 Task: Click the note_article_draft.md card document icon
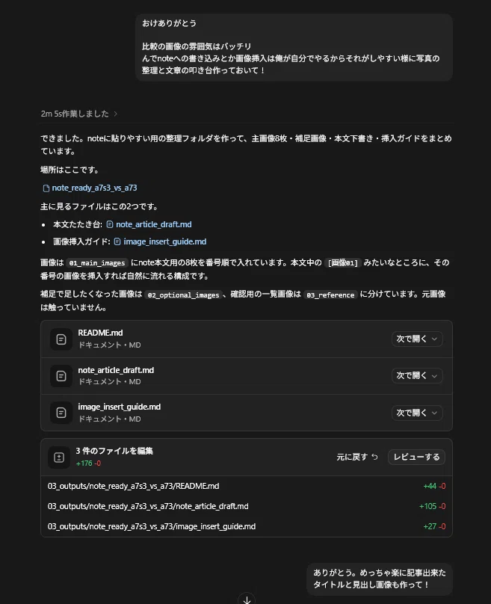[61, 376]
